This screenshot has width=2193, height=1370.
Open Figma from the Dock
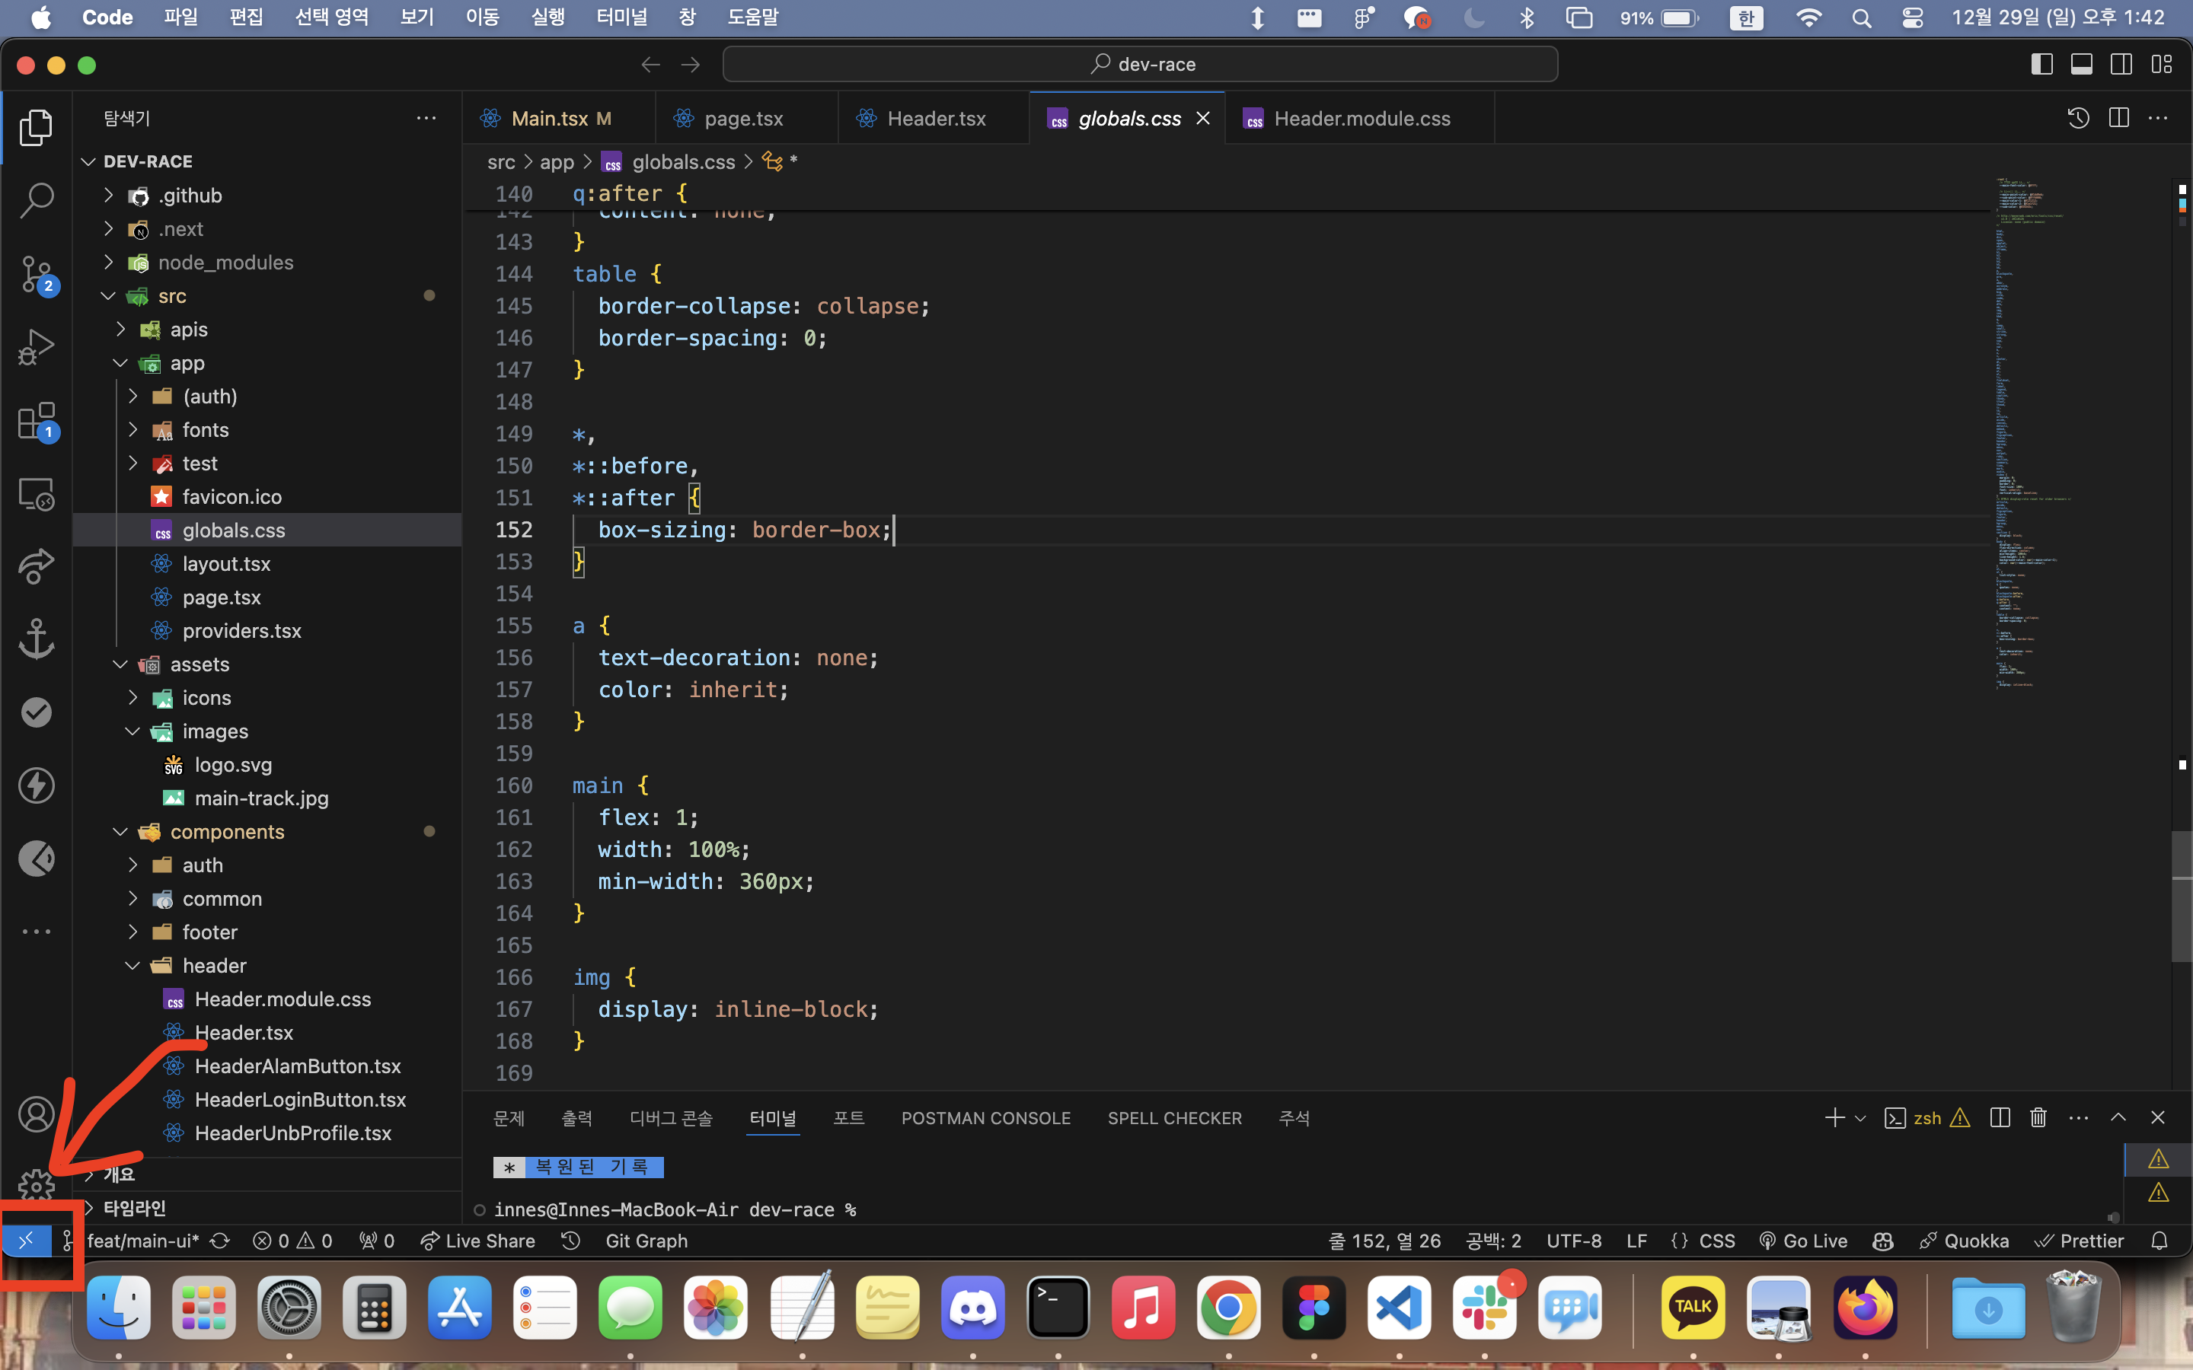[x=1314, y=1308]
